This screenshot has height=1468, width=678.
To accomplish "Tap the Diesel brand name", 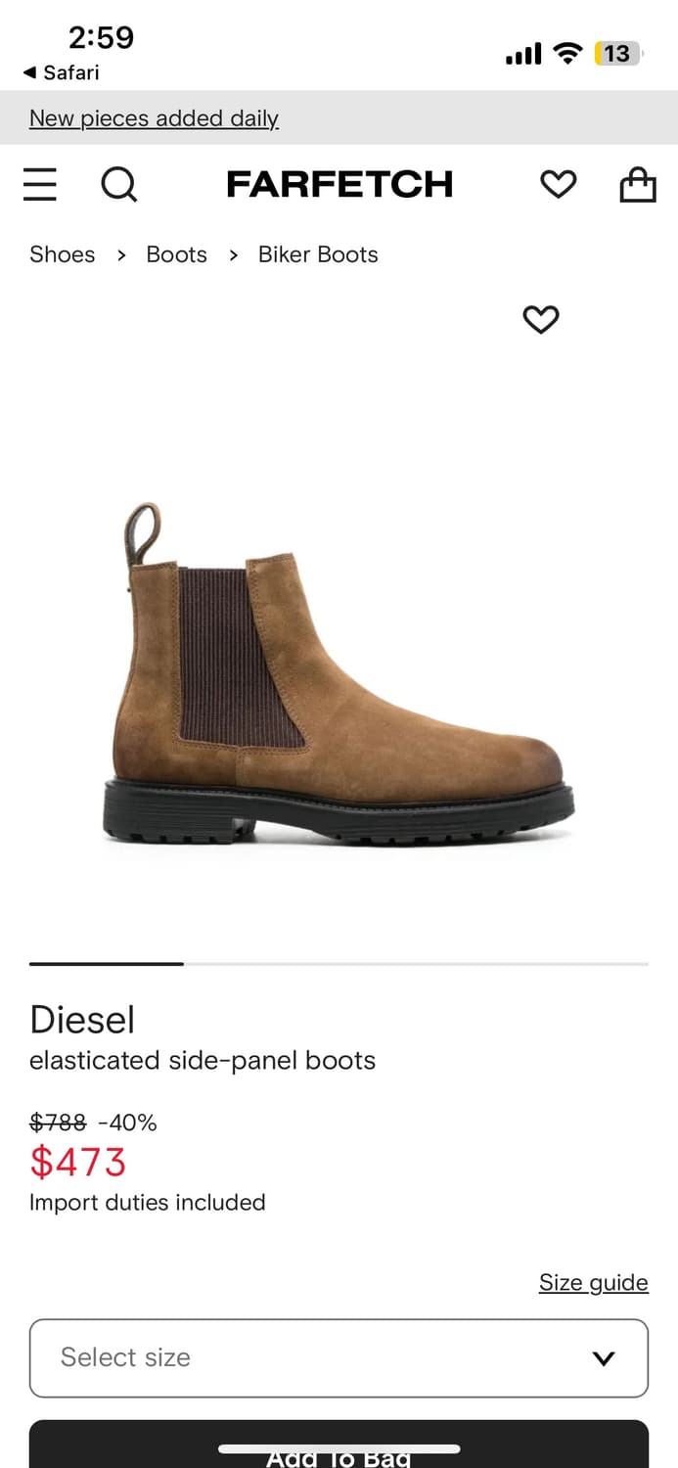I will click(x=82, y=1020).
